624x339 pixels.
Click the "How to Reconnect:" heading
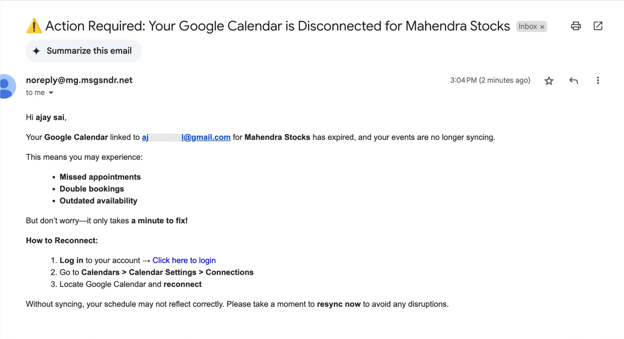pos(62,241)
